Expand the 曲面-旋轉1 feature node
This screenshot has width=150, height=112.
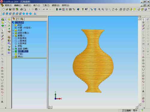13,49
